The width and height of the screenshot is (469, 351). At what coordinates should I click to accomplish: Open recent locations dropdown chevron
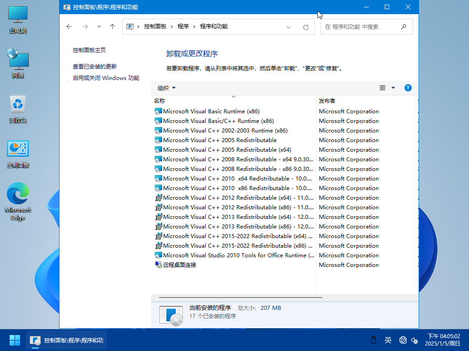click(99, 27)
